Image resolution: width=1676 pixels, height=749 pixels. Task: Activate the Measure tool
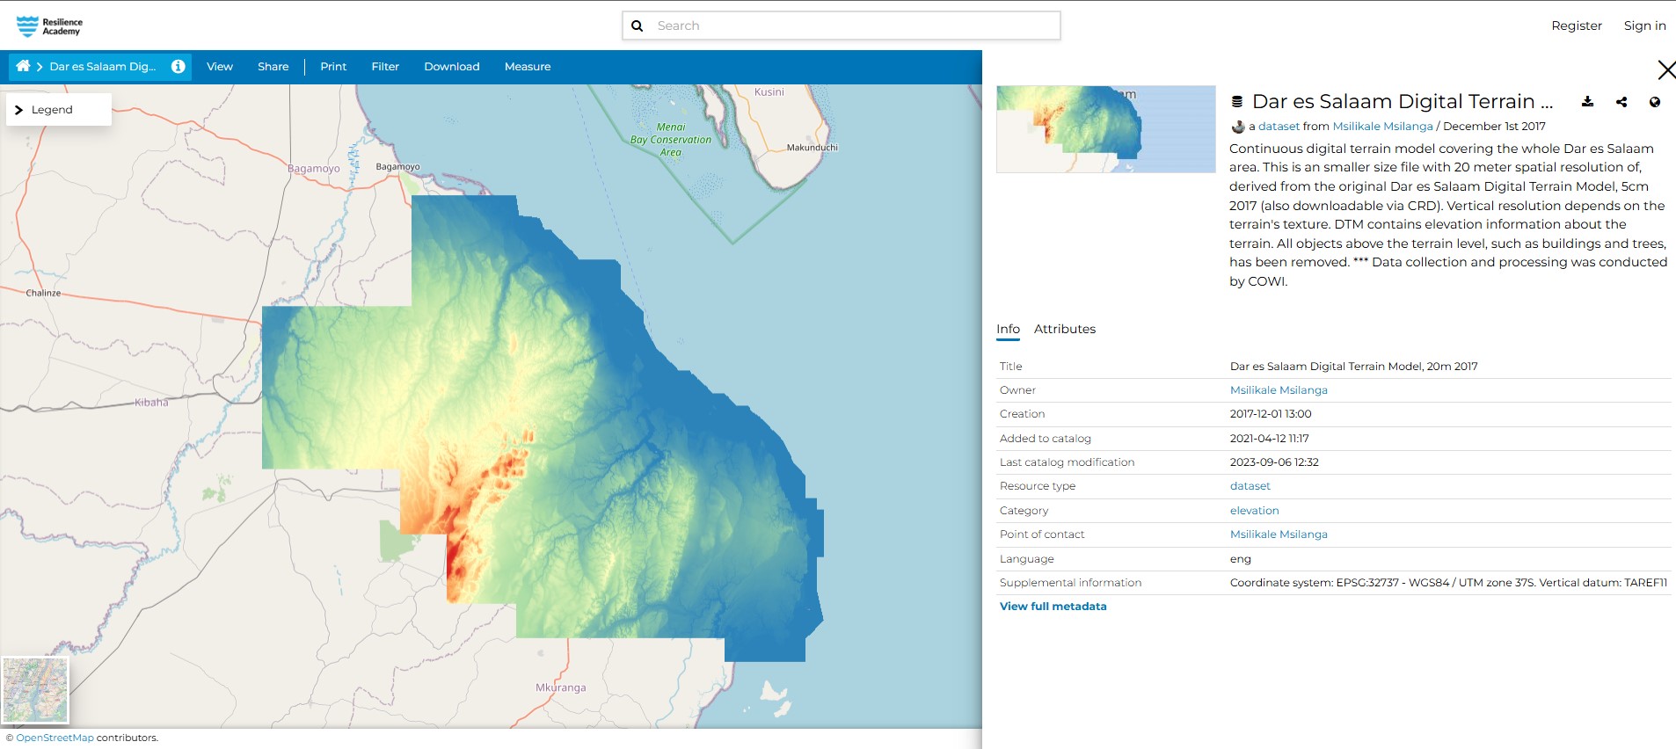click(528, 67)
